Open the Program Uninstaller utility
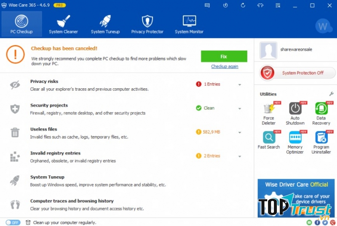The image size is (337, 226). click(321, 142)
